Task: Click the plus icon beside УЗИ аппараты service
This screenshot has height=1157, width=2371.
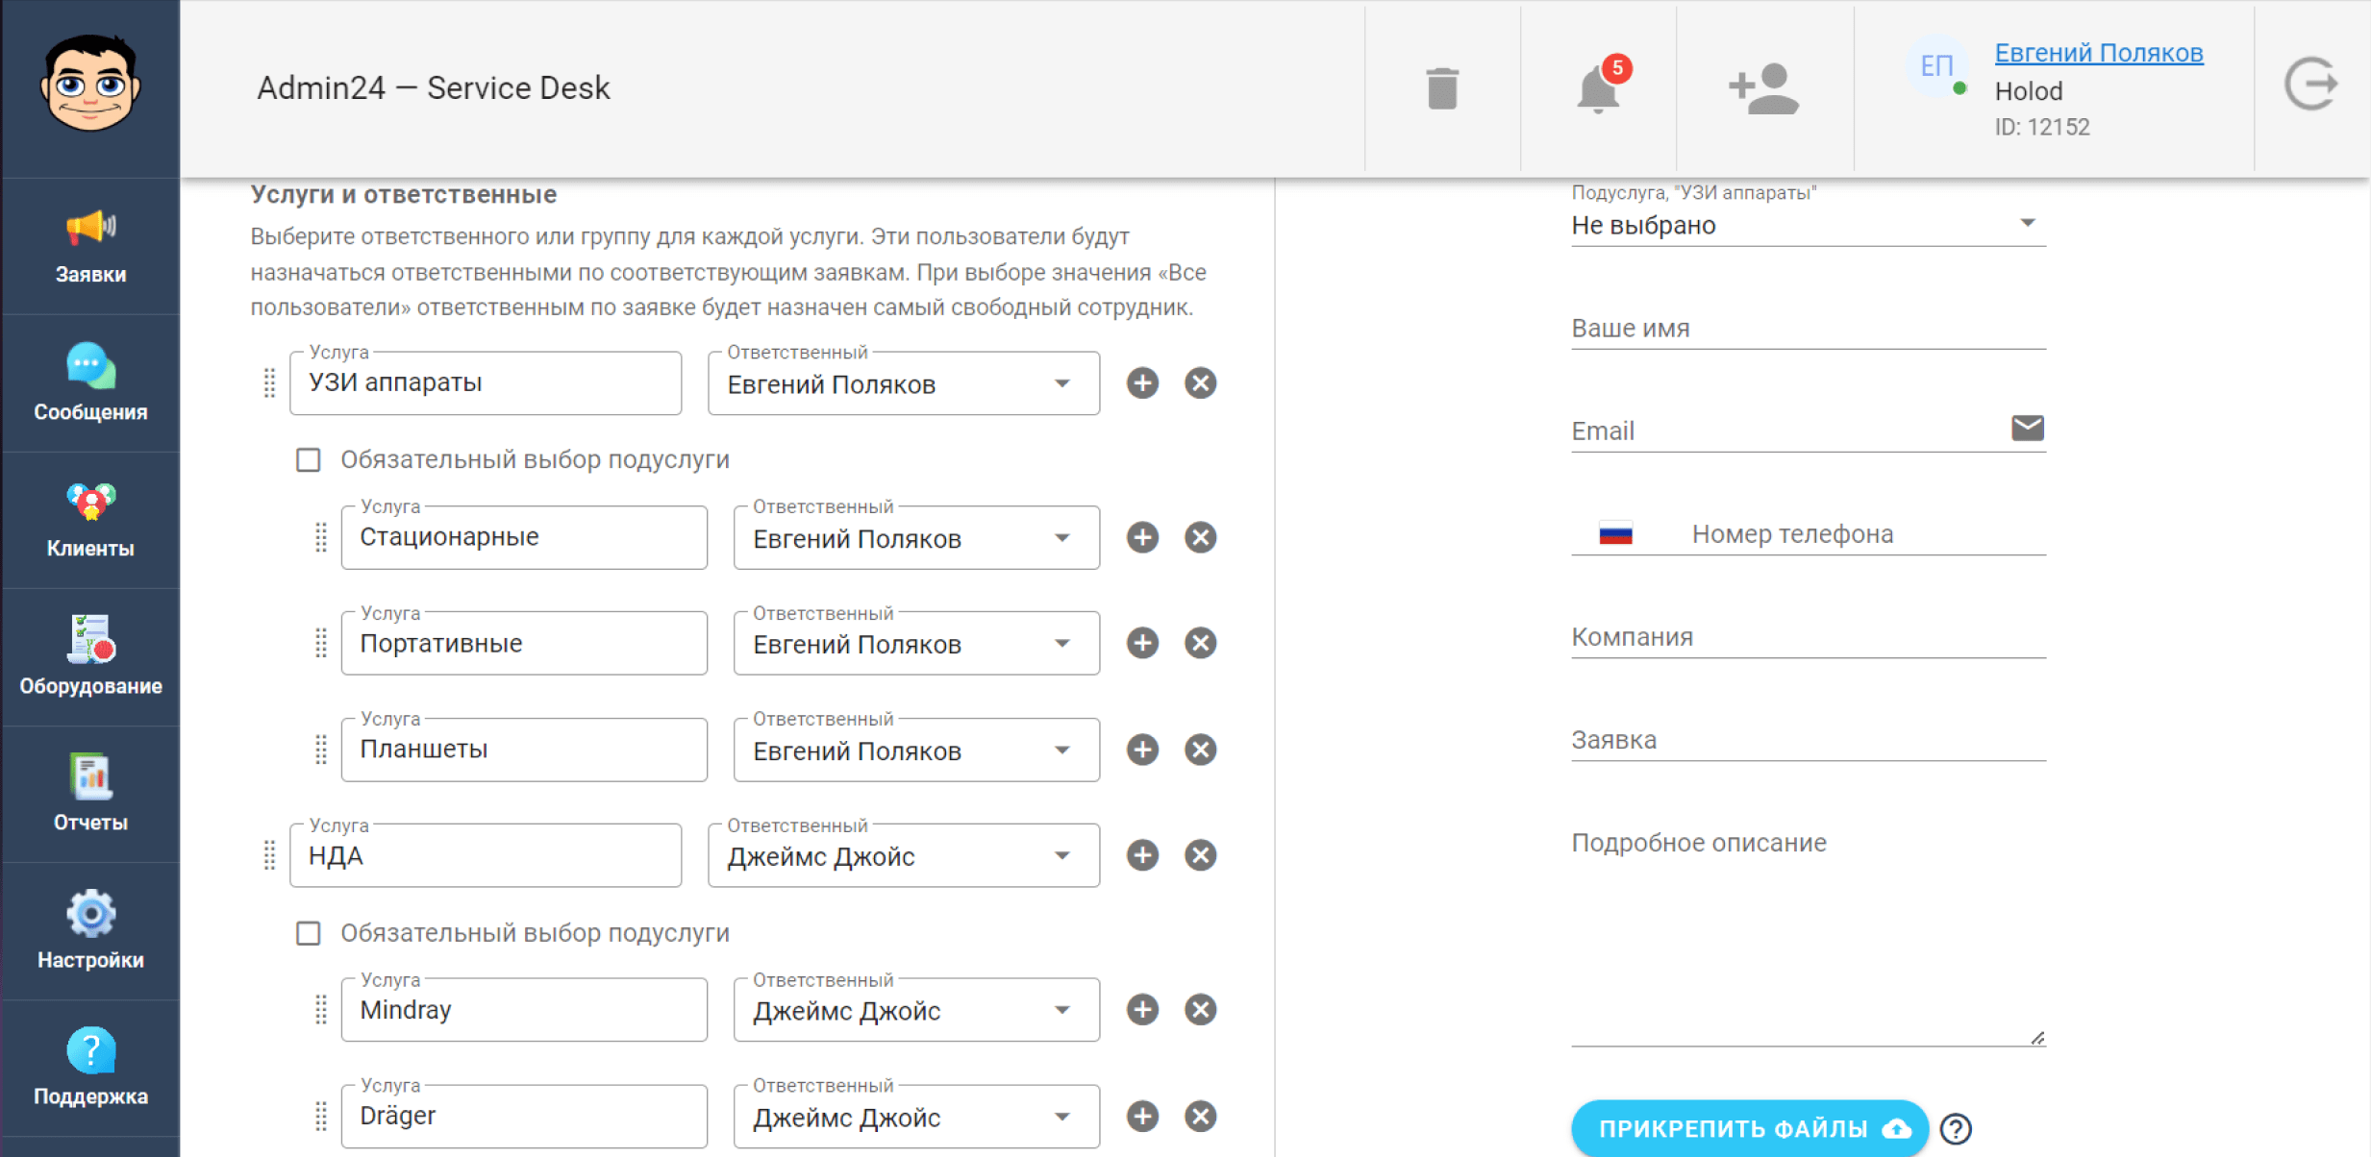Action: [1142, 382]
